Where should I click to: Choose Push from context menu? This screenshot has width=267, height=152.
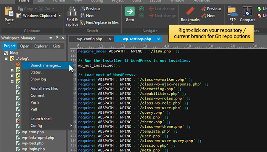pos(47,103)
